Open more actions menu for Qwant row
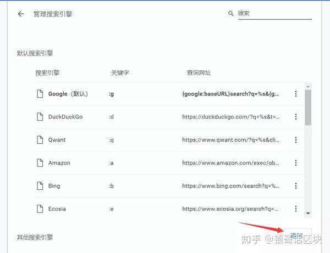Image resolution: width=330 pixels, height=253 pixels. (x=296, y=140)
